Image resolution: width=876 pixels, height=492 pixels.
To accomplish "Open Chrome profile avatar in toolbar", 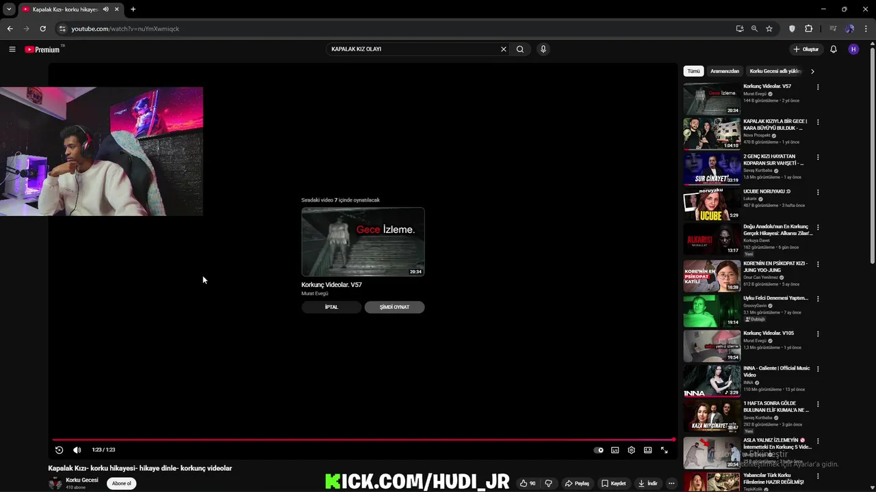I will tap(850, 29).
